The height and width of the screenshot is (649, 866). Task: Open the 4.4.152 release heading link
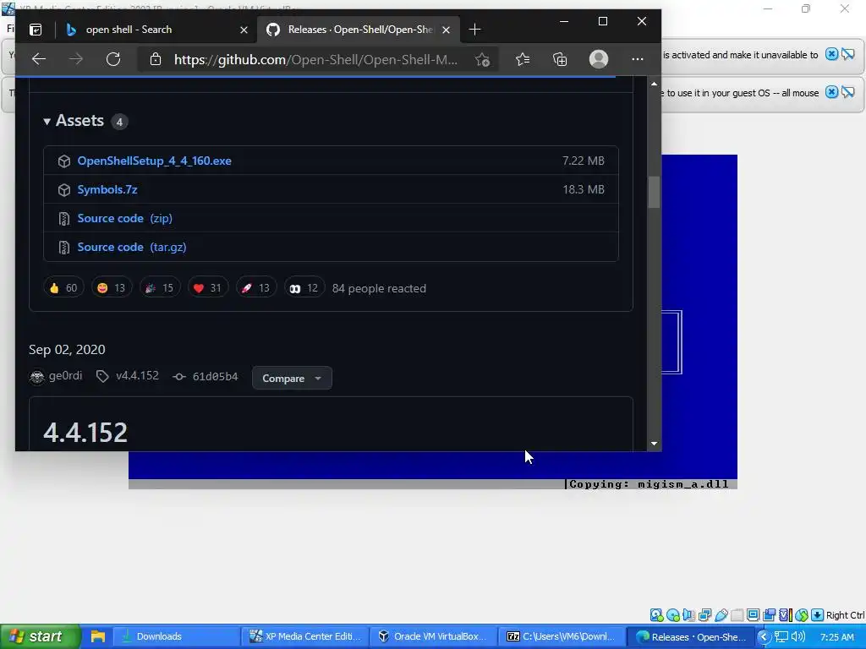[85, 432]
